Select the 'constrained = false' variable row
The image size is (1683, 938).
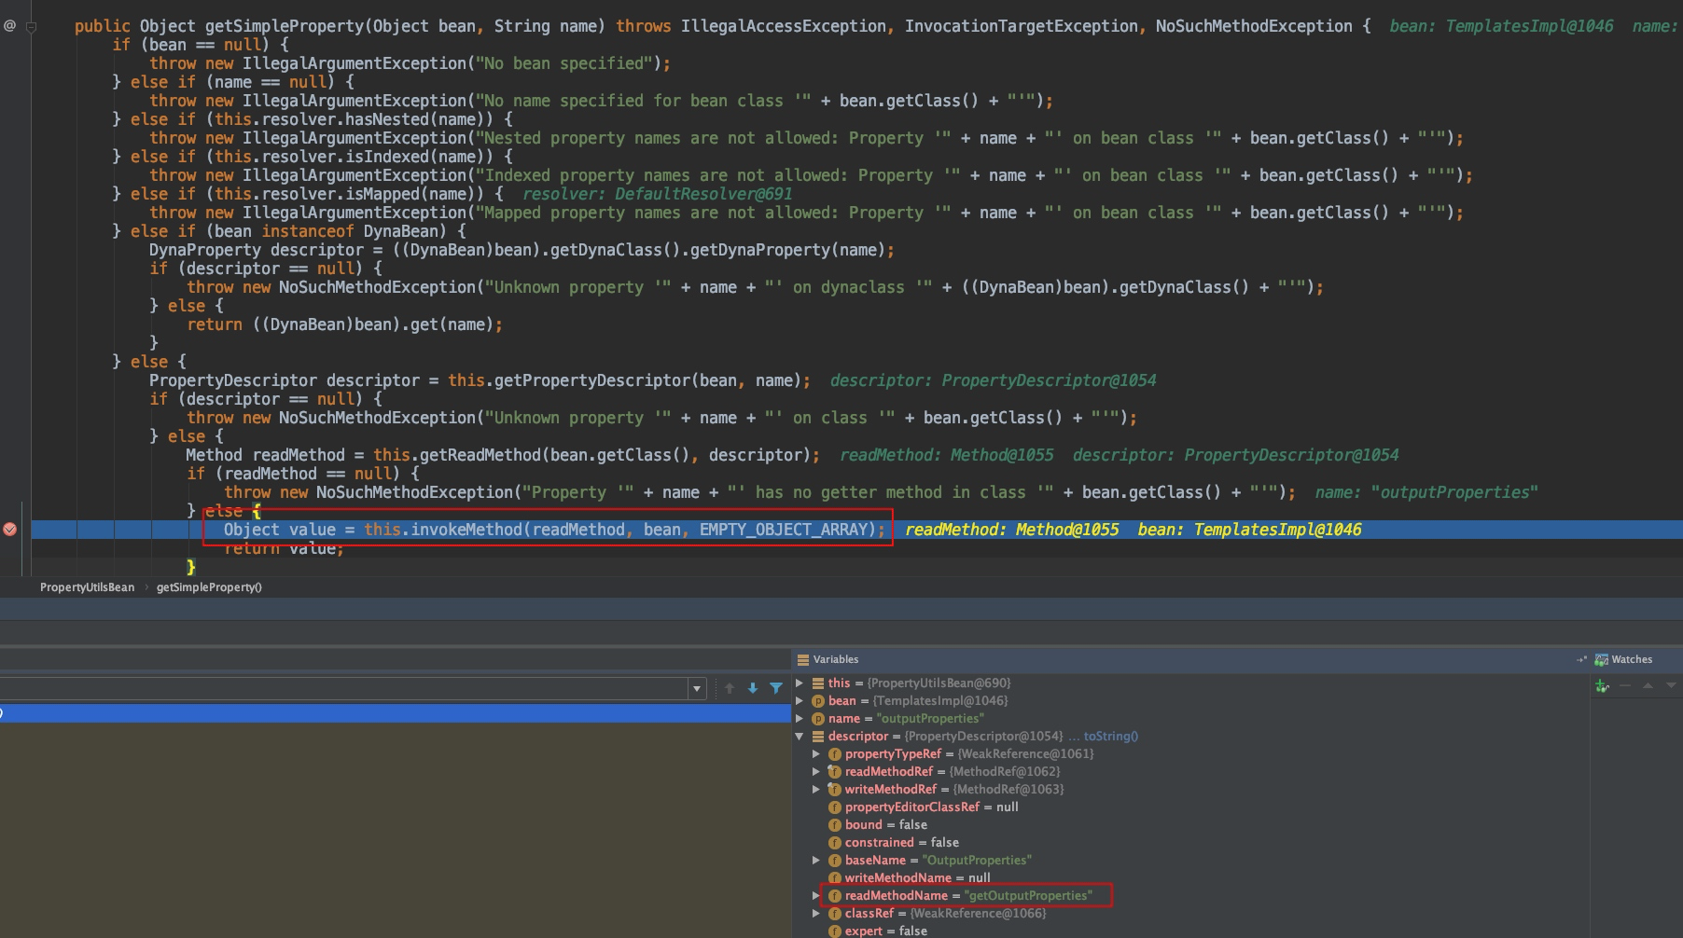point(1190,843)
